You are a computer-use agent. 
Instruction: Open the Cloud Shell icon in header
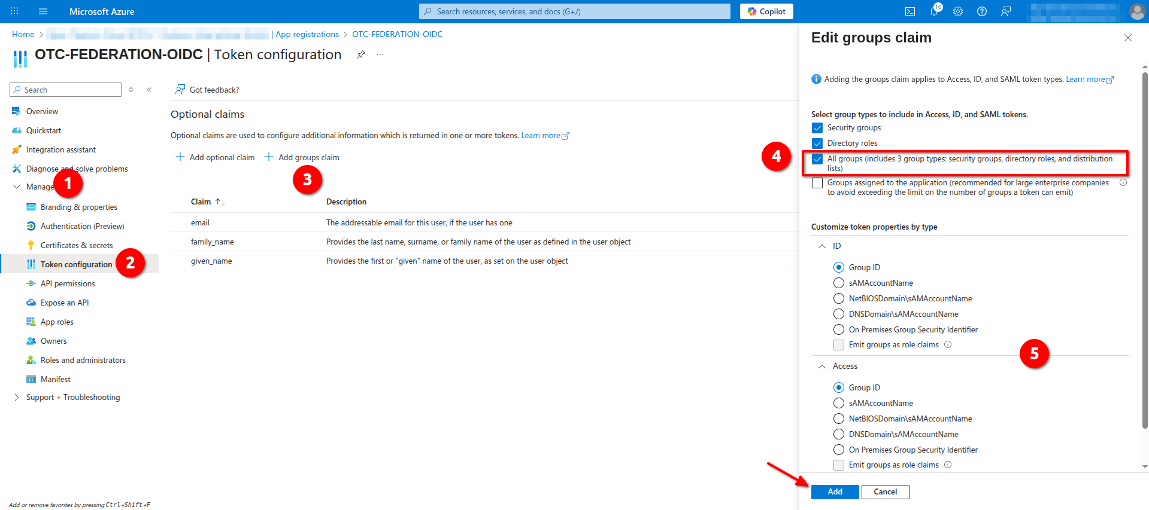coord(910,11)
